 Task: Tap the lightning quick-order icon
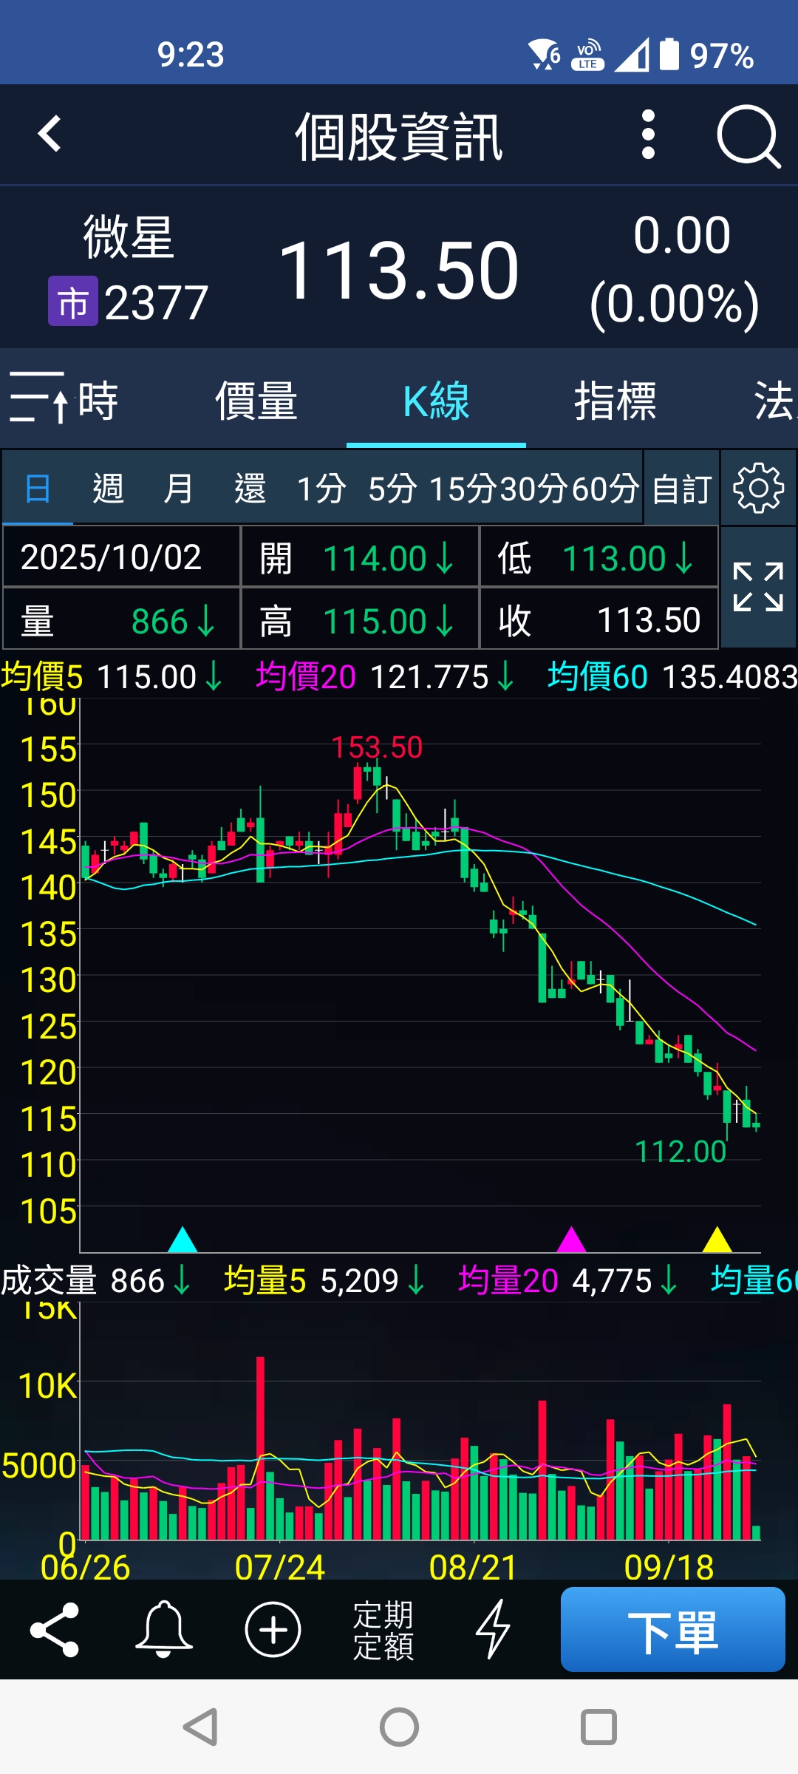(493, 1630)
